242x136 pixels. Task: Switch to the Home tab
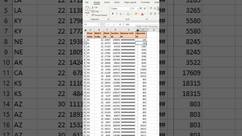pyautogui.click(x=97, y=2)
